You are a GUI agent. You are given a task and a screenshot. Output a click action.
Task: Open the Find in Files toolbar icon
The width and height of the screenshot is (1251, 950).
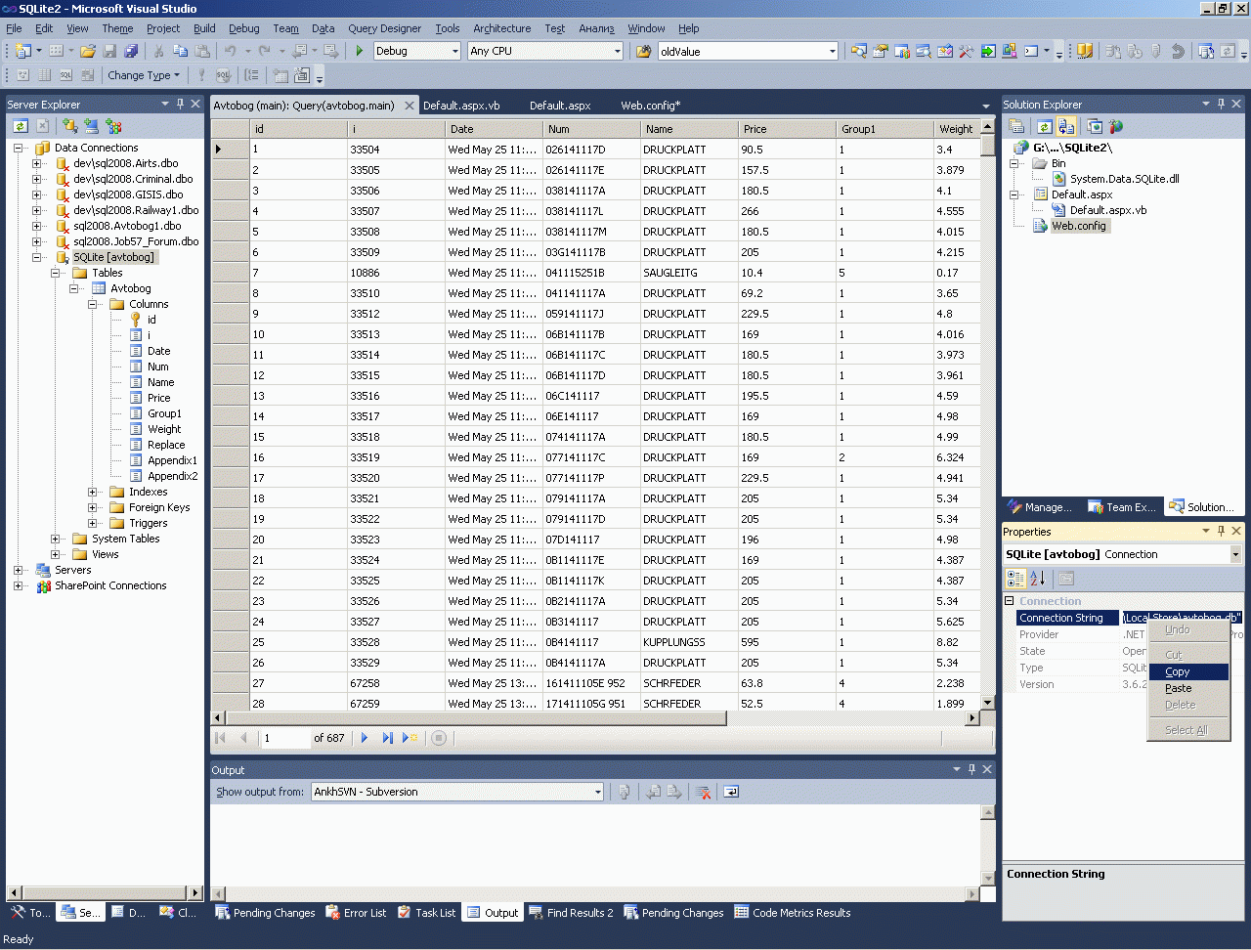pos(644,51)
